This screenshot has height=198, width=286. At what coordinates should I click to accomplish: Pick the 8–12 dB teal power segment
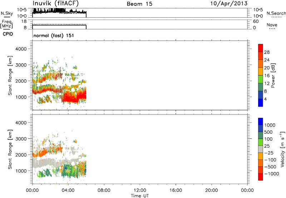[261, 87]
